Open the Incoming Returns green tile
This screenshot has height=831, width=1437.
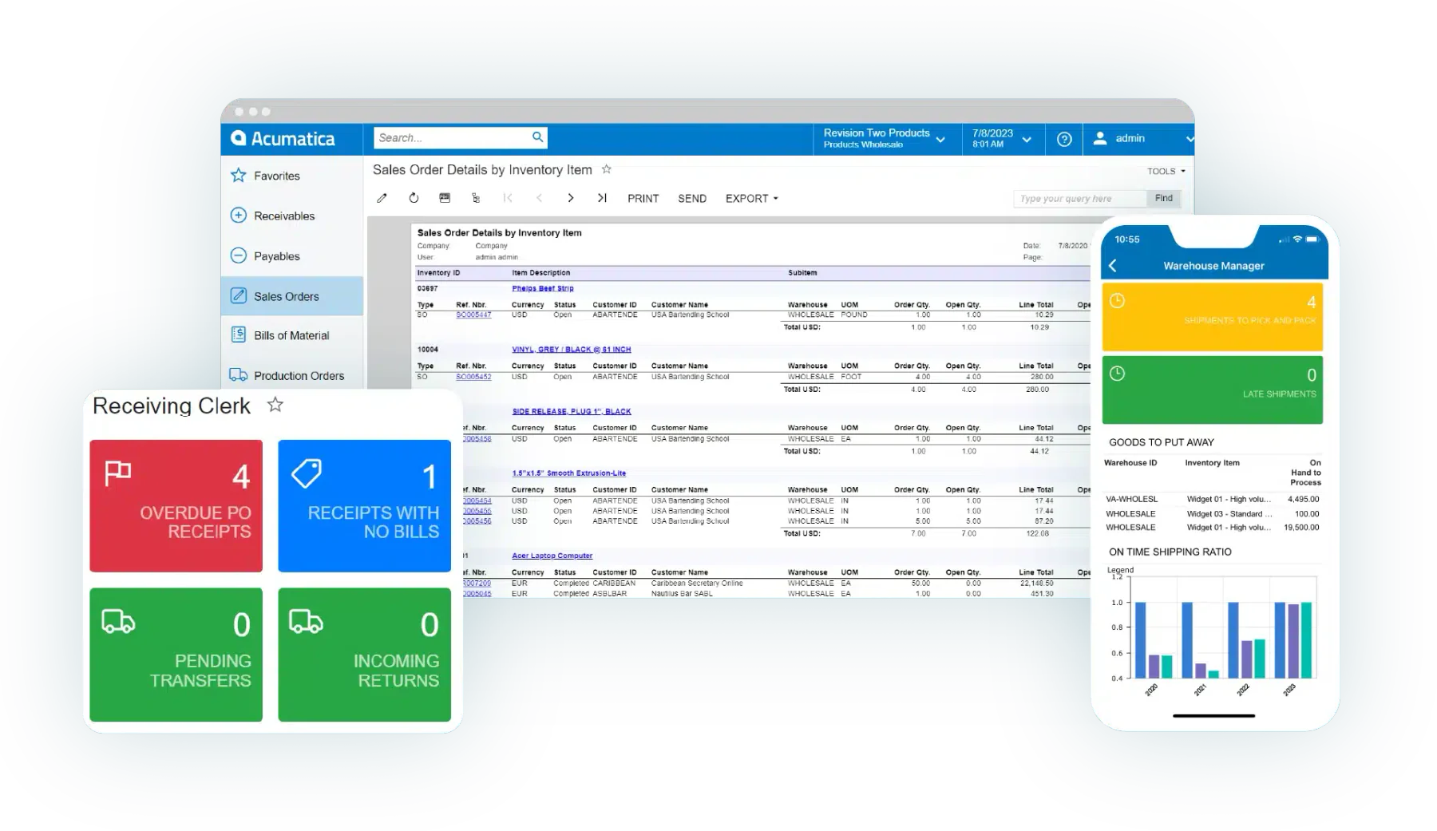(x=364, y=655)
